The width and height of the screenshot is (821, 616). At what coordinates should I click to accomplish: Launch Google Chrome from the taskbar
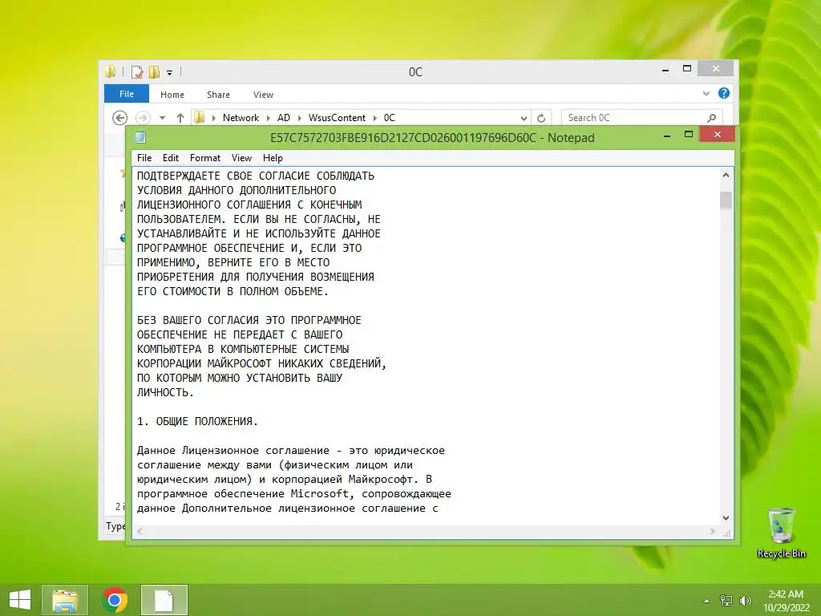pos(115,600)
